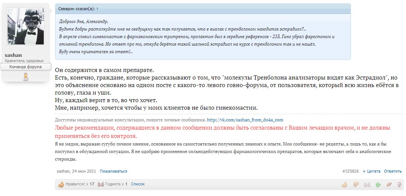Image resolution: width=406 pixels, height=196 pixels.
Task: Rate post with double thumbs icon
Action: click(x=367, y=185)
